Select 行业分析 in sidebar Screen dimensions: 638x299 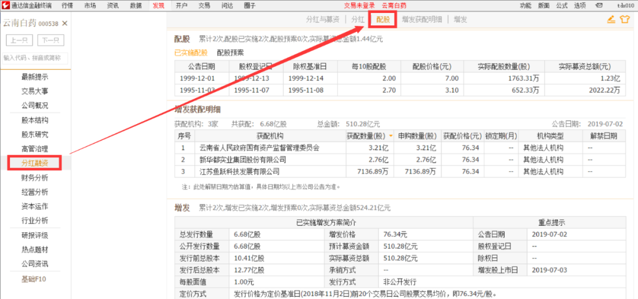coord(35,220)
